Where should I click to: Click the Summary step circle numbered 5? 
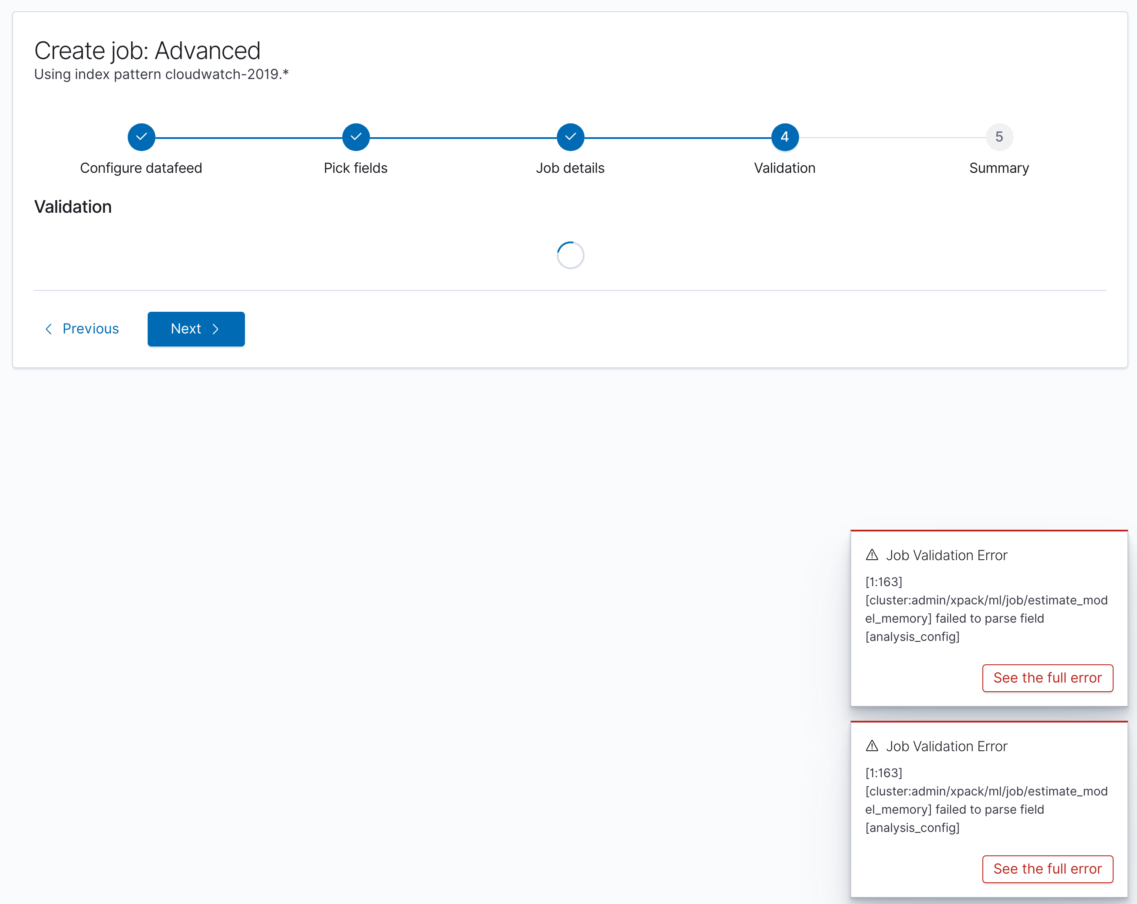998,136
